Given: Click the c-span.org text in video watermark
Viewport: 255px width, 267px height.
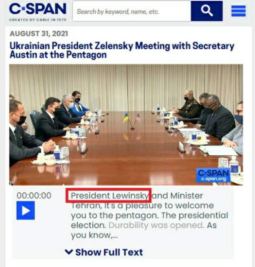Looking at the screenshot, I should pos(214,179).
